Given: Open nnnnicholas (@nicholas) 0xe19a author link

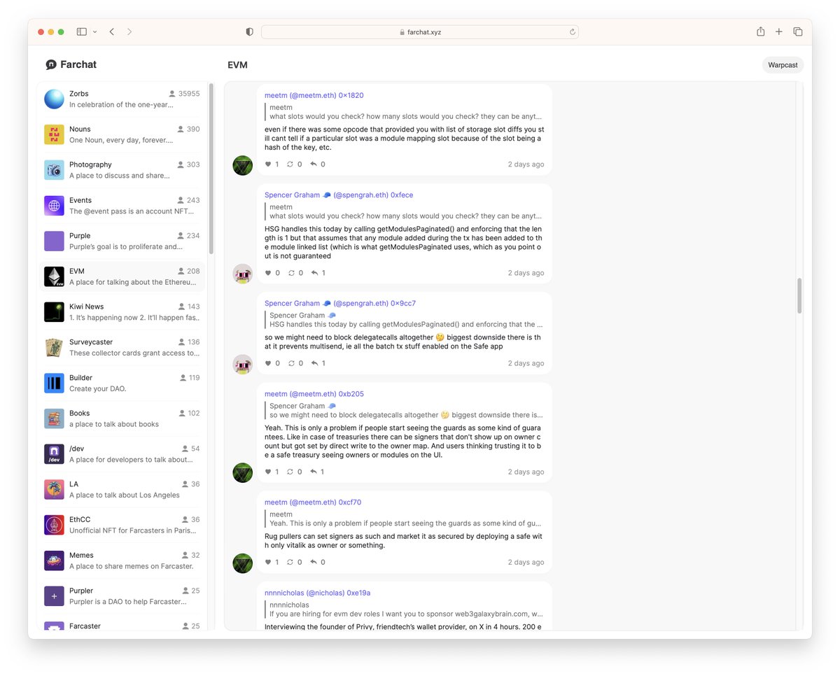Looking at the screenshot, I should (x=317, y=593).
